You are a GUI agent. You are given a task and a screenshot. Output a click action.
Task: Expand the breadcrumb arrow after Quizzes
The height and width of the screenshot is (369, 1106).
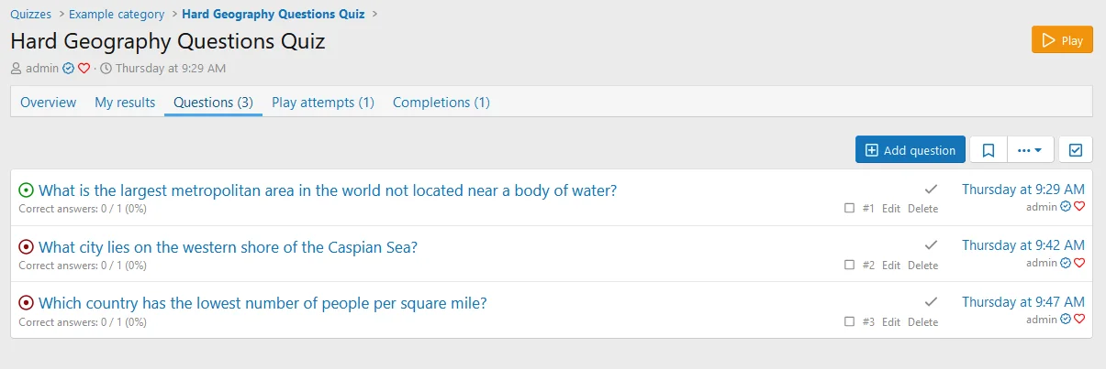tap(61, 15)
